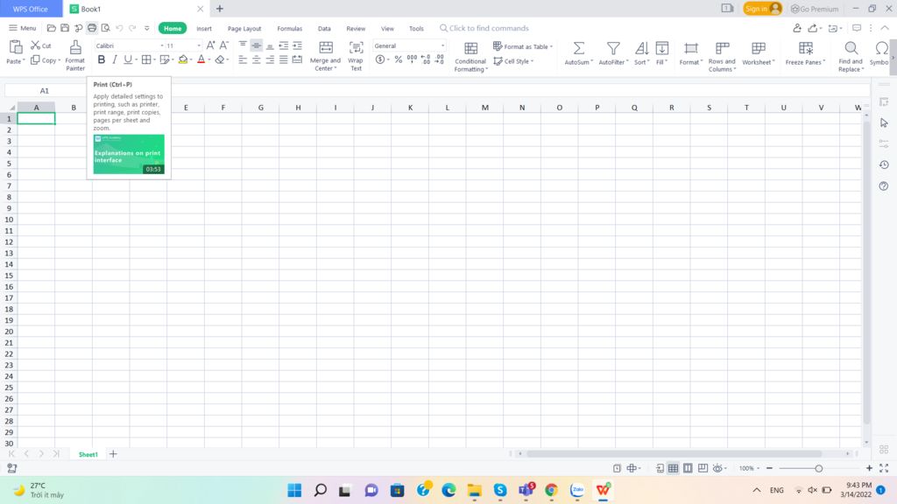Click the zoom slider handle
The width and height of the screenshot is (897, 504).
point(819,468)
